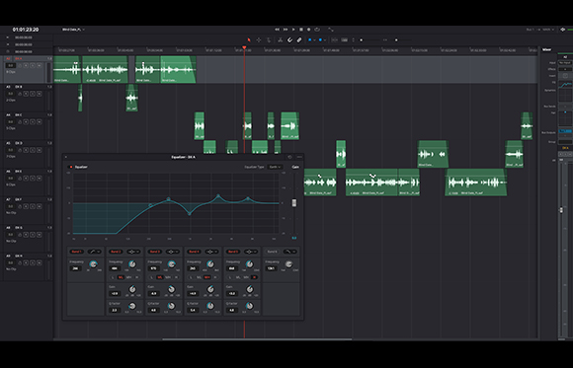Open Band 3 filter shape dropdown

173,252
